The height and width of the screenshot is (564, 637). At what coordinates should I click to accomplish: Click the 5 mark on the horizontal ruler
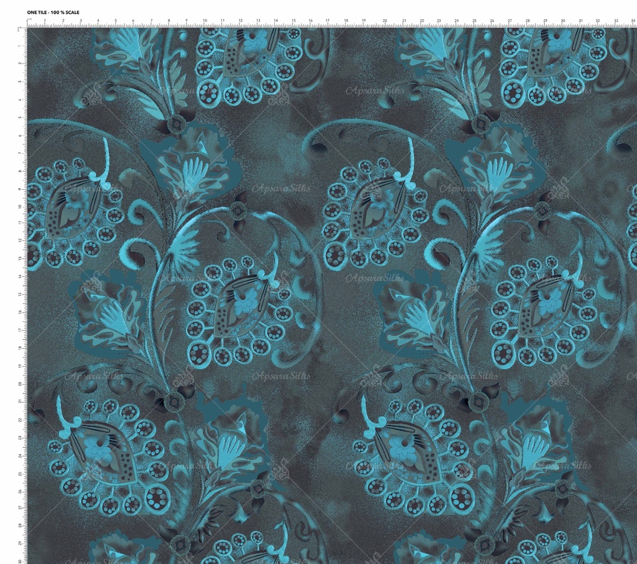(115, 21)
